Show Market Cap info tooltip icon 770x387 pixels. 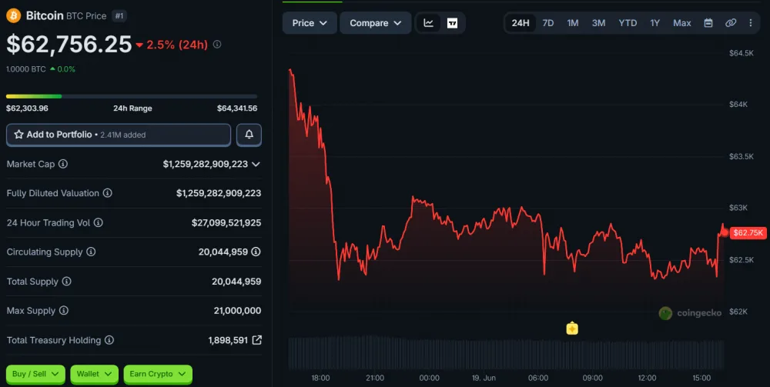pos(63,164)
